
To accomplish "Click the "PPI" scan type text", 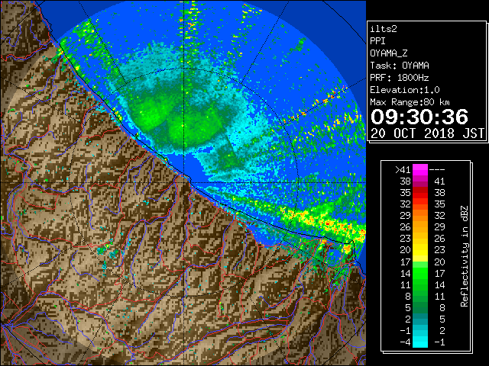I will [x=377, y=41].
